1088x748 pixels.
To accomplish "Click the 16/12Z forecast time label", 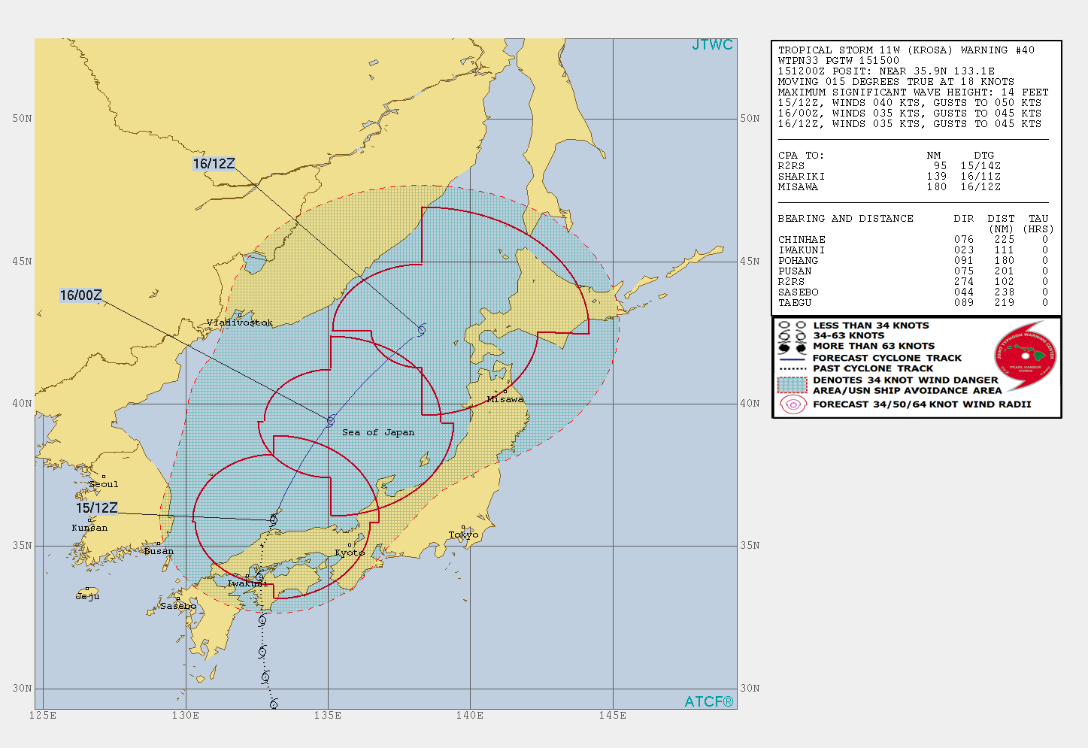I will coord(214,163).
